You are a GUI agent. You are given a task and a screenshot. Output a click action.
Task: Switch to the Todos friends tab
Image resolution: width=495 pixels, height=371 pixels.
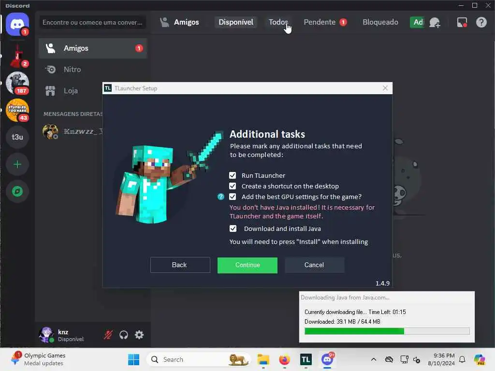pos(278,22)
